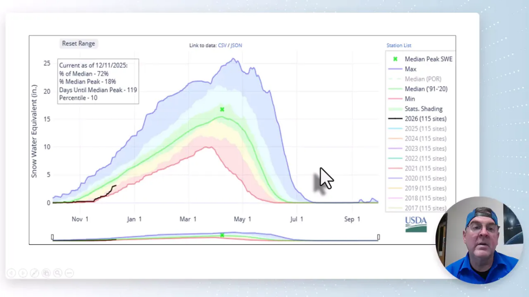Screen dimensions: 529x297
Task: Open the see all slides icon
Action: click(46, 273)
